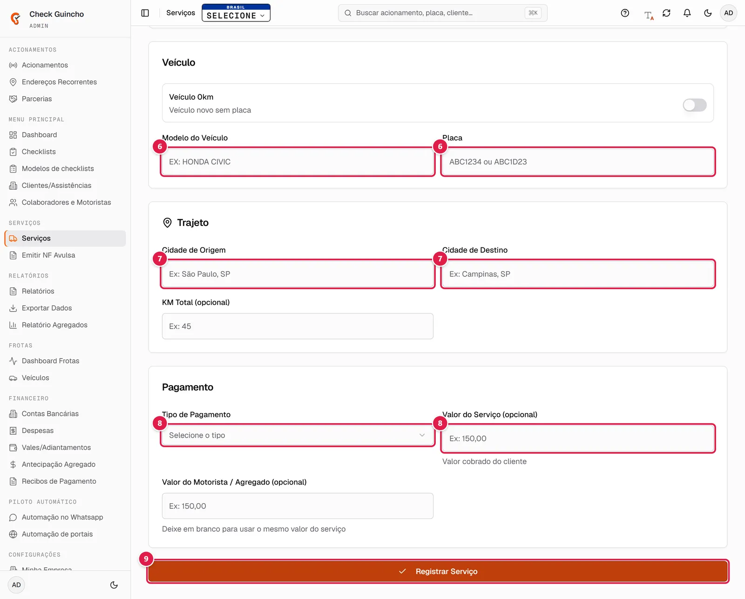Go to Veículos in sidebar
The image size is (745, 599).
65,378
